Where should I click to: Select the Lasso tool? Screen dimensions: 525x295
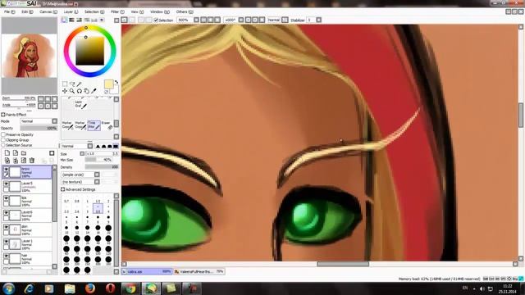point(72,84)
